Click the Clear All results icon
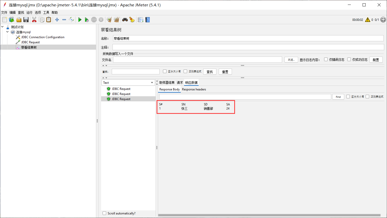 pyautogui.click(x=116, y=20)
